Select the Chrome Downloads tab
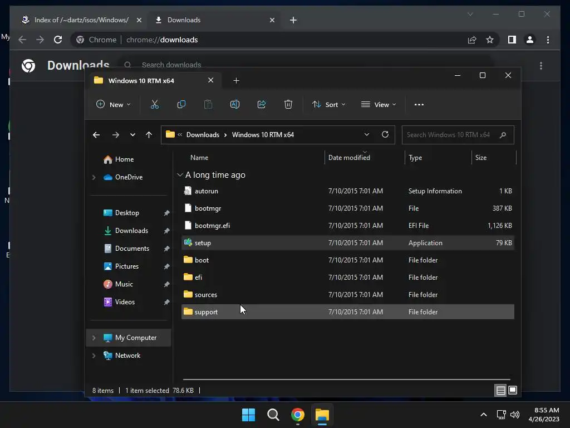This screenshot has width=570, height=428. click(x=215, y=20)
